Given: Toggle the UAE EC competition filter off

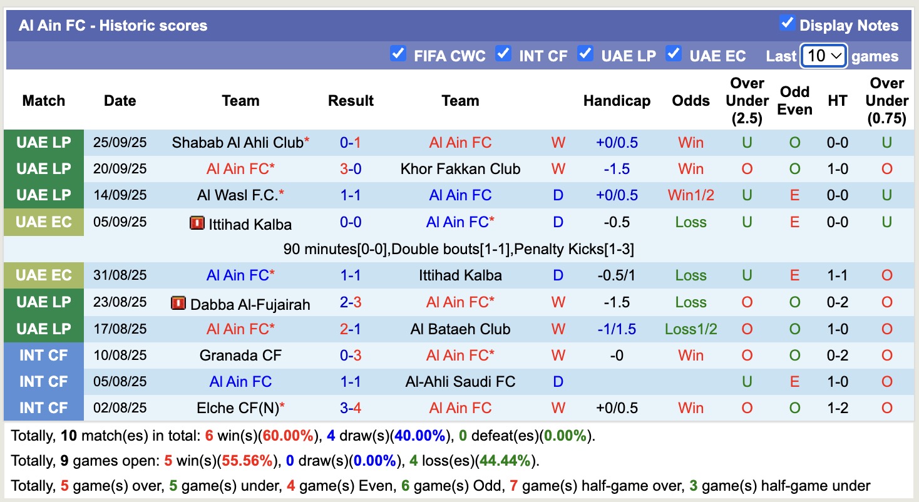Looking at the screenshot, I should [x=673, y=54].
